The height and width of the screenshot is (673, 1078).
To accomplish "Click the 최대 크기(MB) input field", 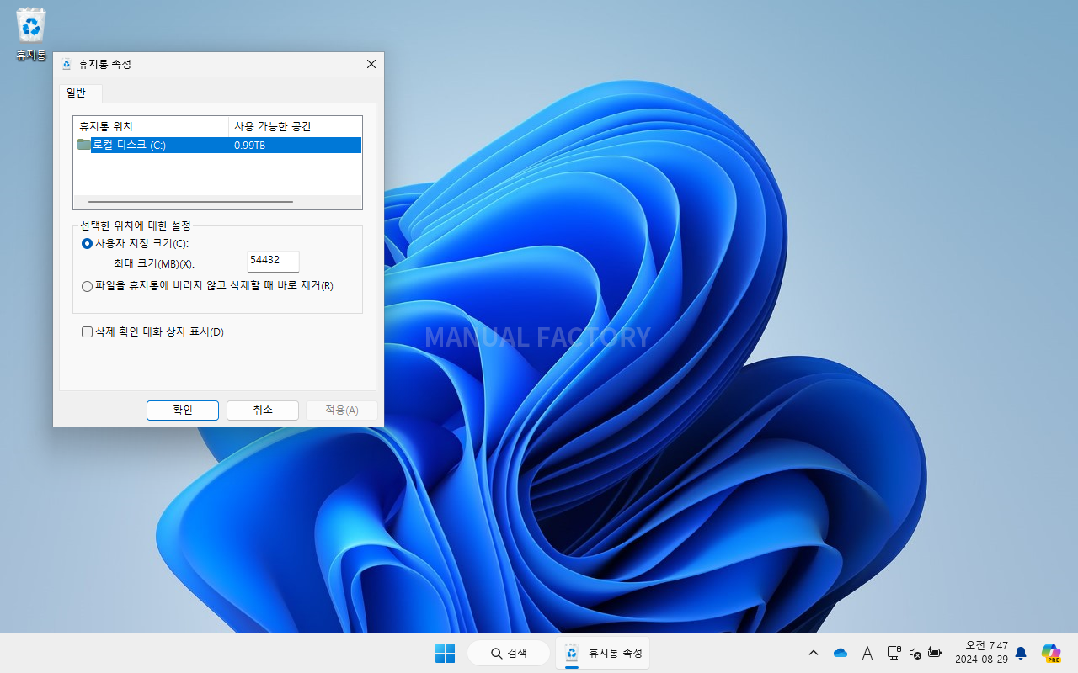I will pyautogui.click(x=273, y=261).
